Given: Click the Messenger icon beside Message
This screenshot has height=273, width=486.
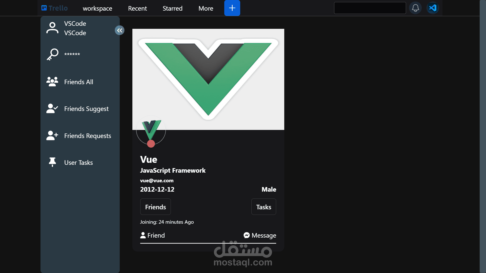Looking at the screenshot, I should click(x=247, y=235).
